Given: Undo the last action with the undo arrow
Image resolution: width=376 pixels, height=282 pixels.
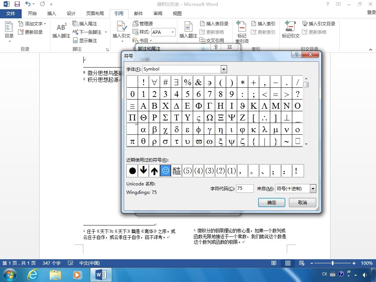Looking at the screenshot, I should [28, 4].
